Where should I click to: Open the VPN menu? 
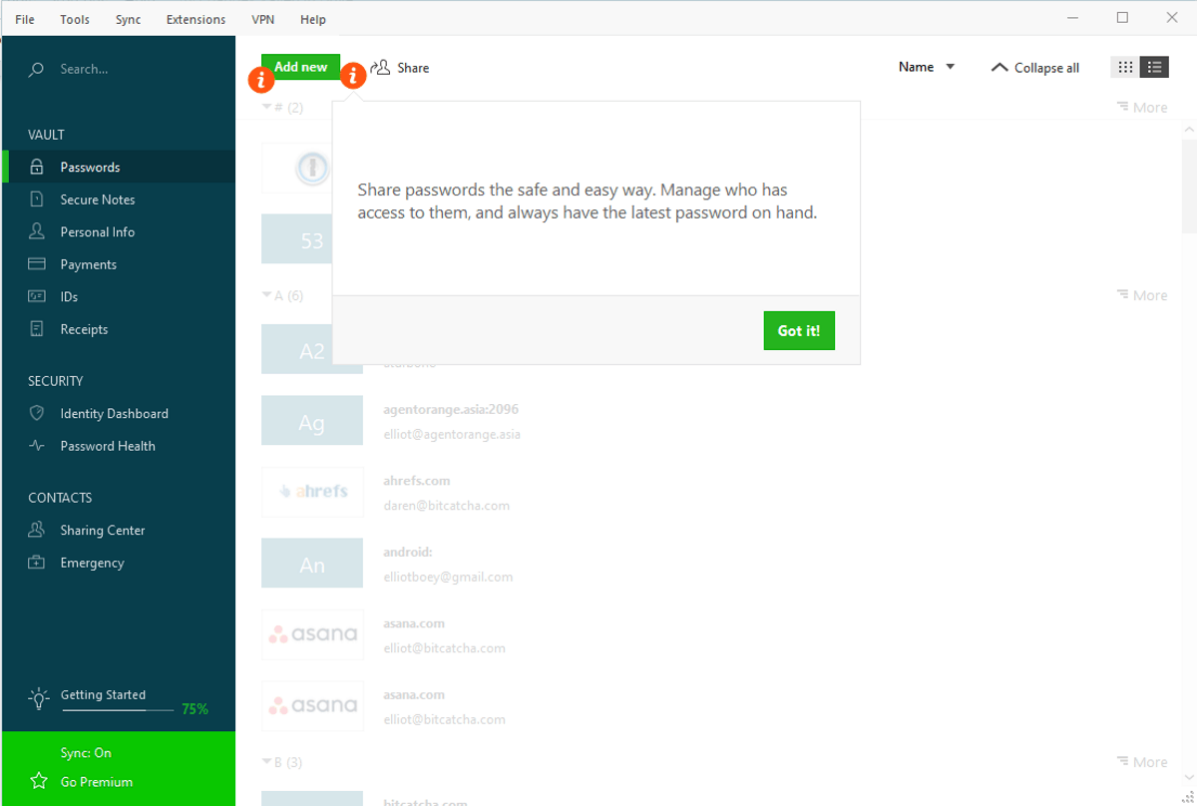click(x=262, y=19)
